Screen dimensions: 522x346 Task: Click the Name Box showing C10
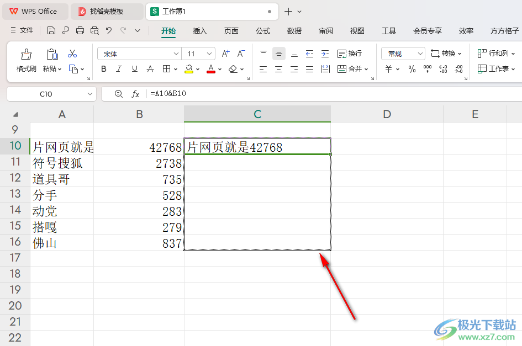point(46,94)
